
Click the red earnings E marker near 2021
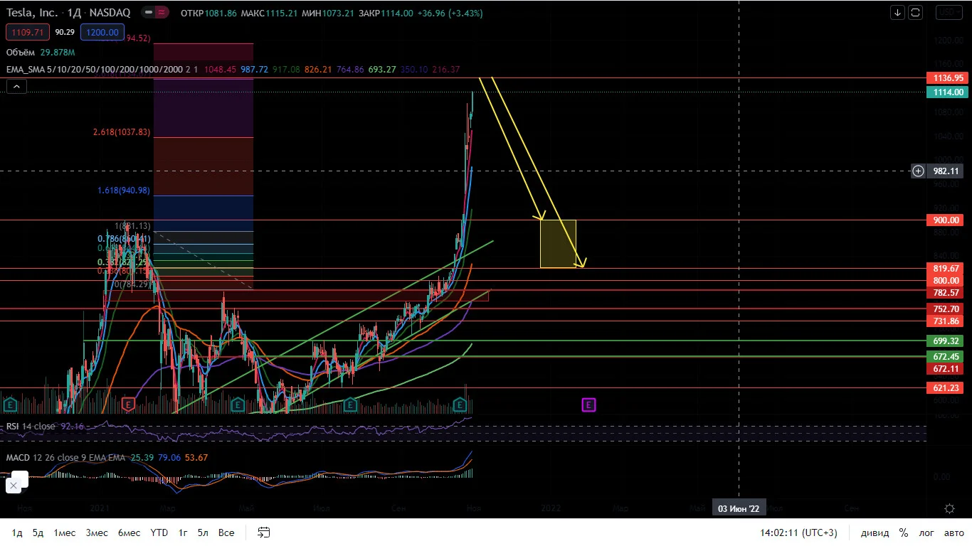click(x=128, y=405)
